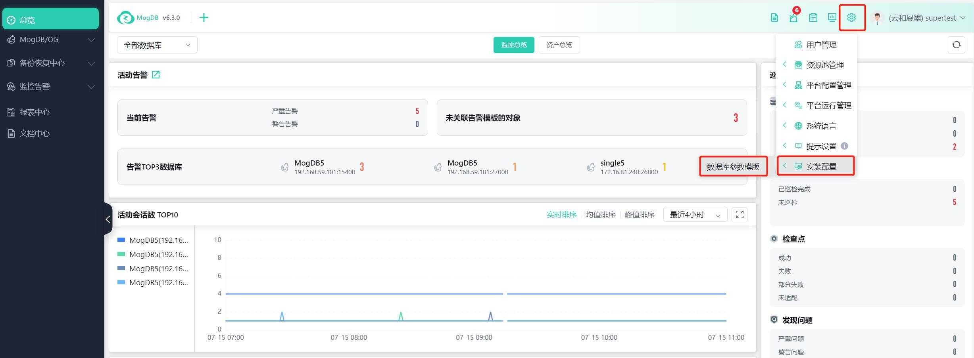
Task: Open the 未关联告警模板的对象 card
Action: click(x=592, y=118)
